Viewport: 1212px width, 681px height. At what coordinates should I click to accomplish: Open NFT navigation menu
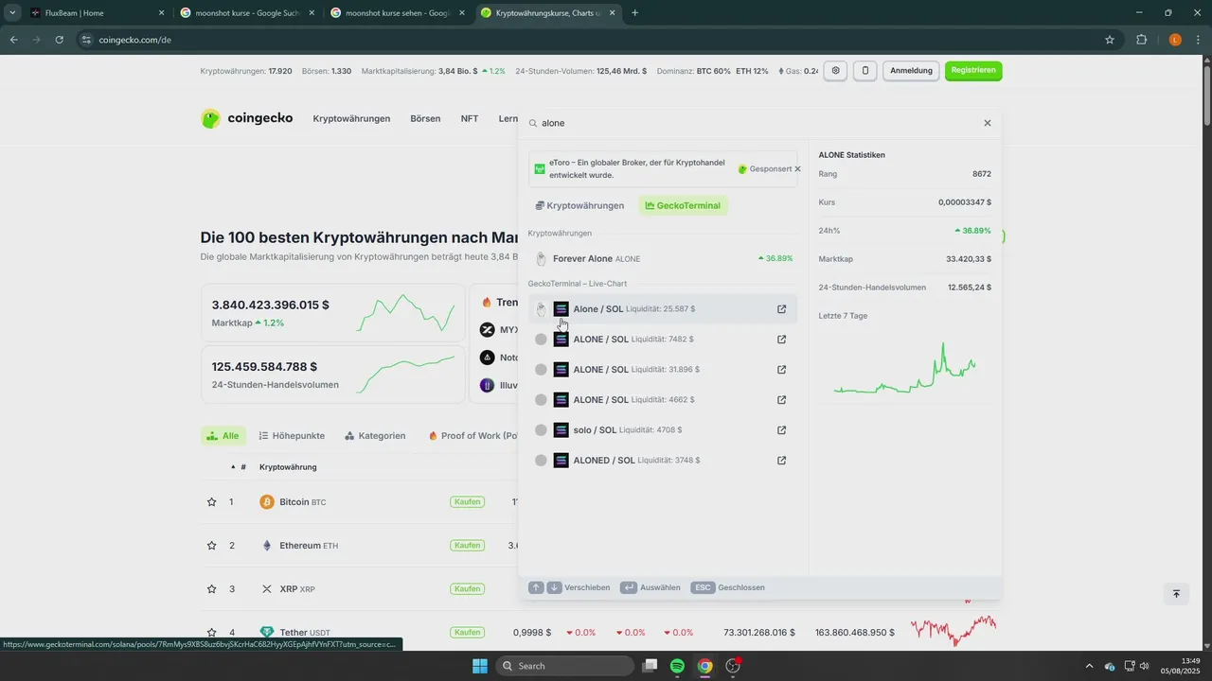470,118
